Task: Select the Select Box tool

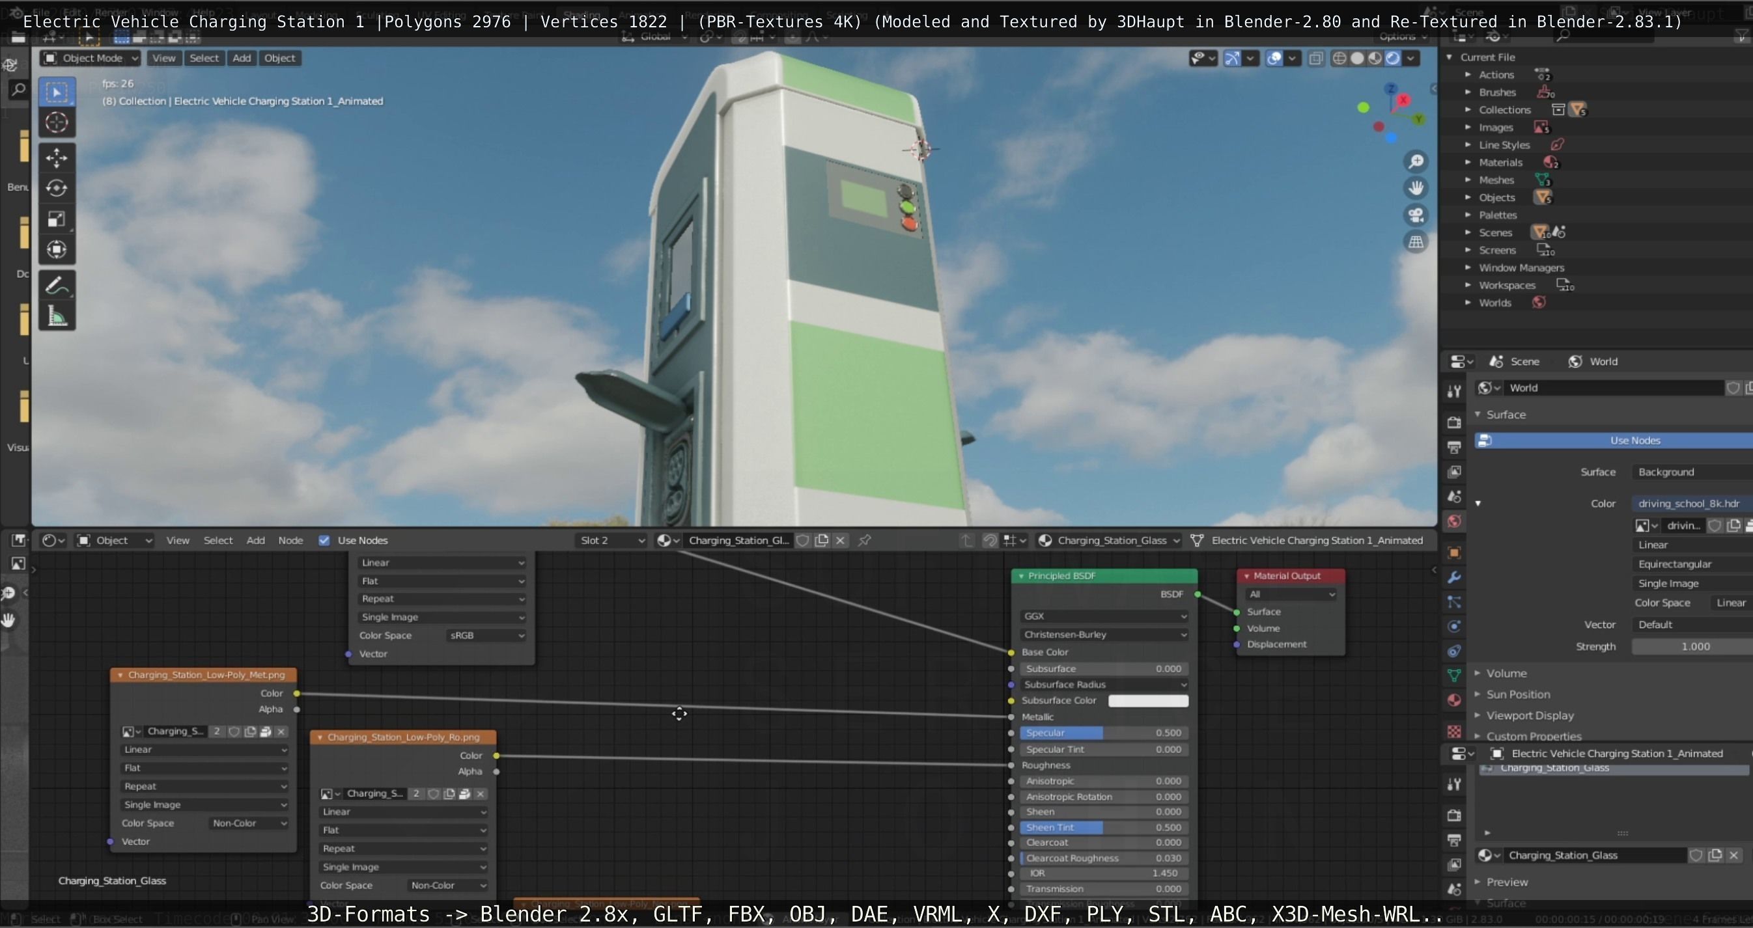Action: [x=57, y=92]
